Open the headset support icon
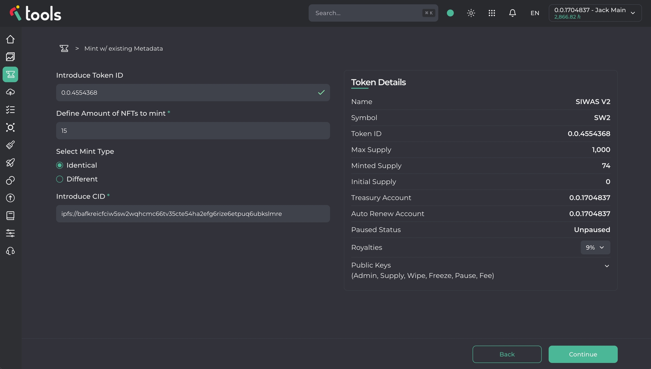 tap(10, 251)
